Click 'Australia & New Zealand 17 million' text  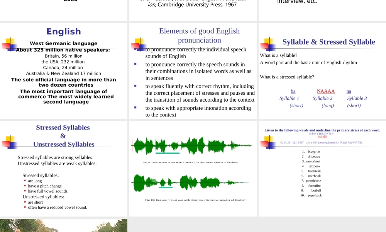(x=64, y=73)
